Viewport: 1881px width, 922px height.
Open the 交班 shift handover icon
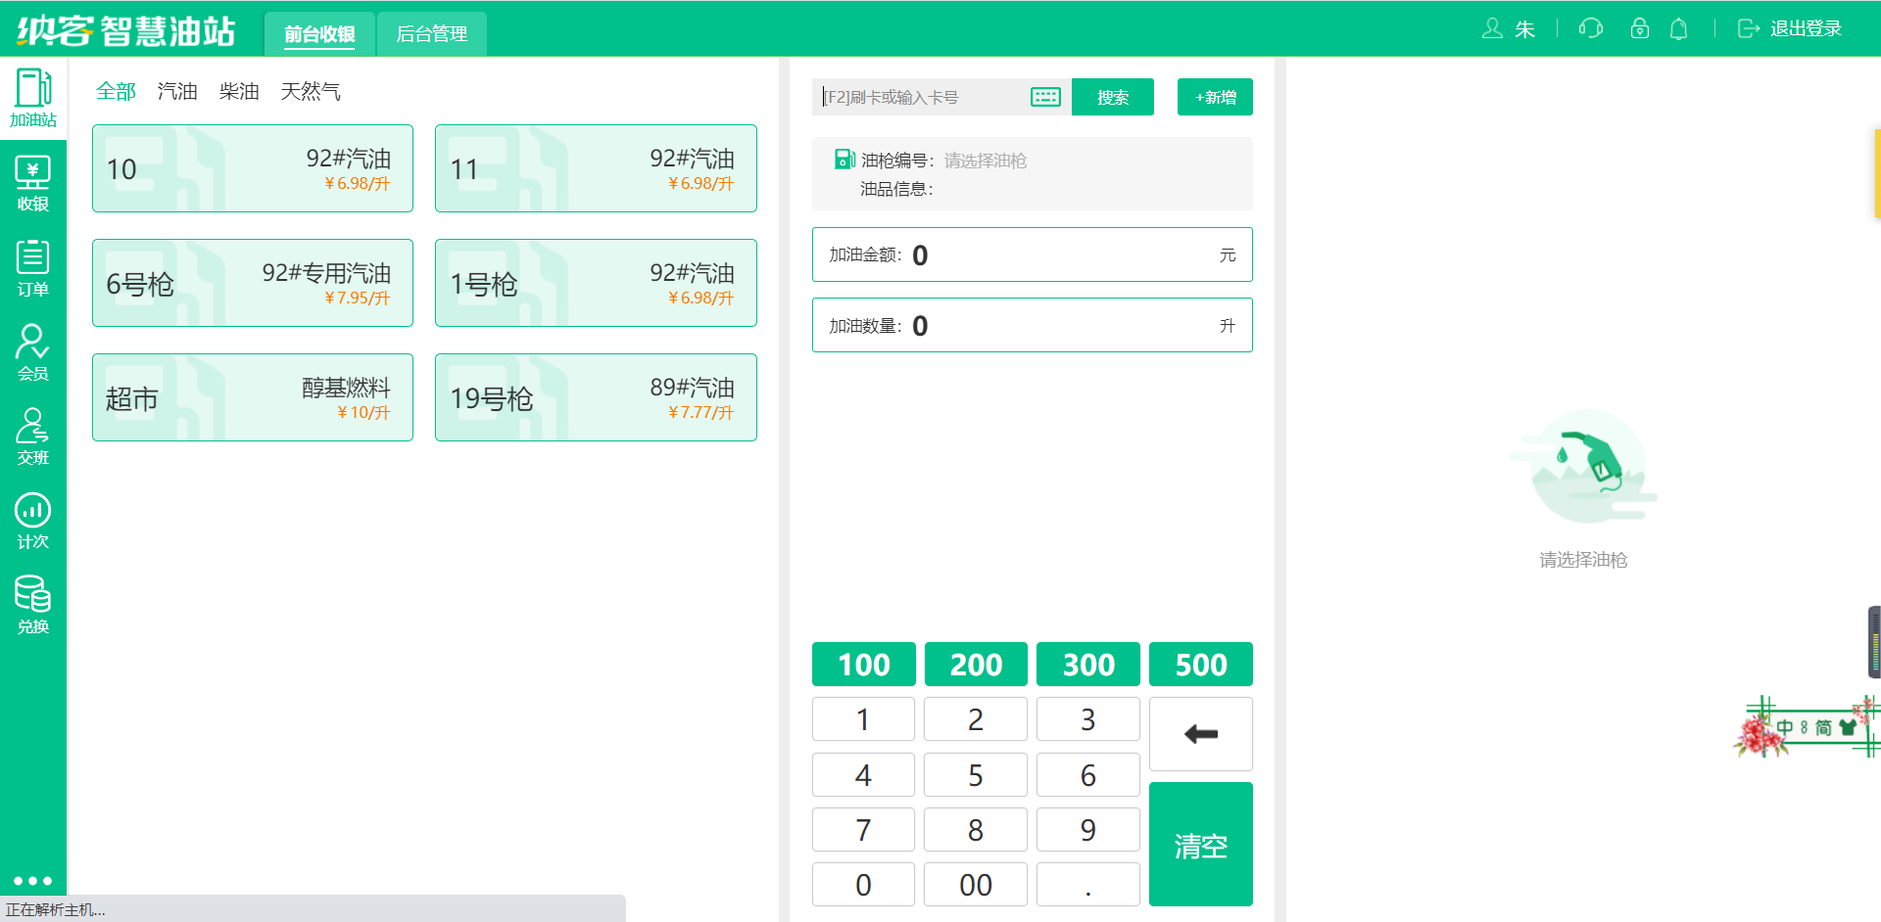point(32,437)
